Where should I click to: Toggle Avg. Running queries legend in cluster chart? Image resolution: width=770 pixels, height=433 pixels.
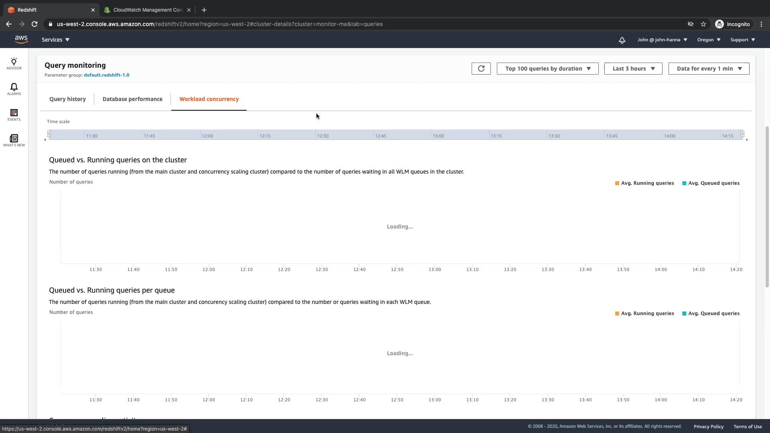coord(644,183)
